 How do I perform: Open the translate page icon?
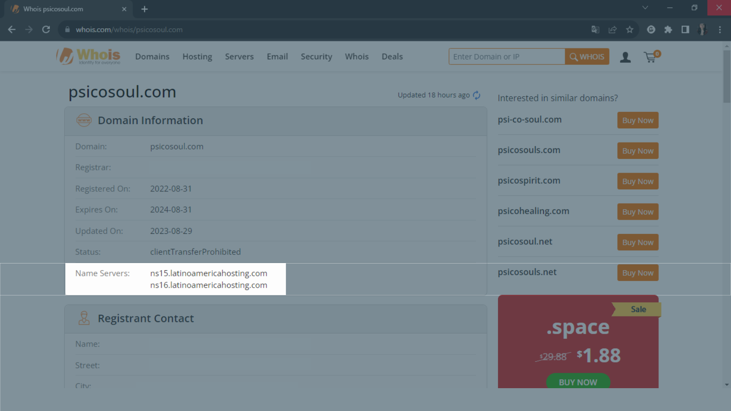coord(595,30)
